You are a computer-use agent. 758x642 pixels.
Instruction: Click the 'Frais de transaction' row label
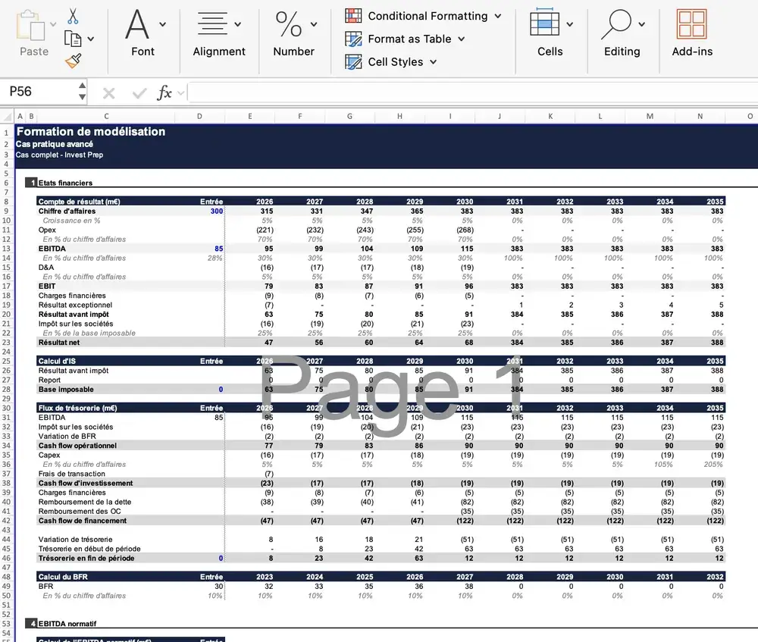[72, 474]
